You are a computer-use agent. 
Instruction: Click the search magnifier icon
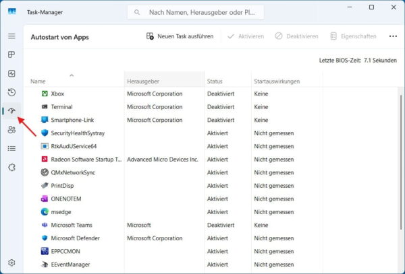137,12
